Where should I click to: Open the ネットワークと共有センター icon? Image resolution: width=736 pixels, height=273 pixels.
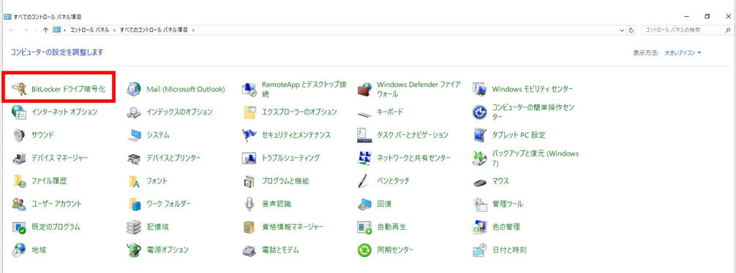pos(364,158)
